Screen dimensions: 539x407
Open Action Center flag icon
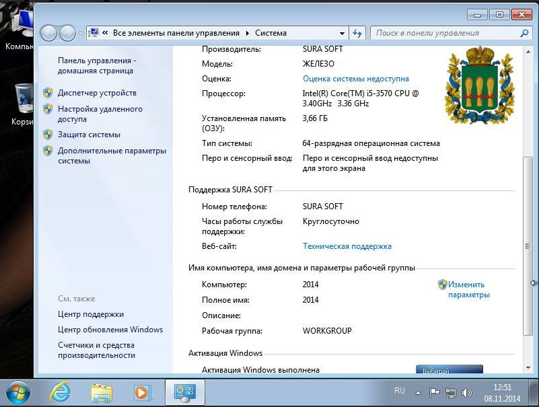pos(434,392)
